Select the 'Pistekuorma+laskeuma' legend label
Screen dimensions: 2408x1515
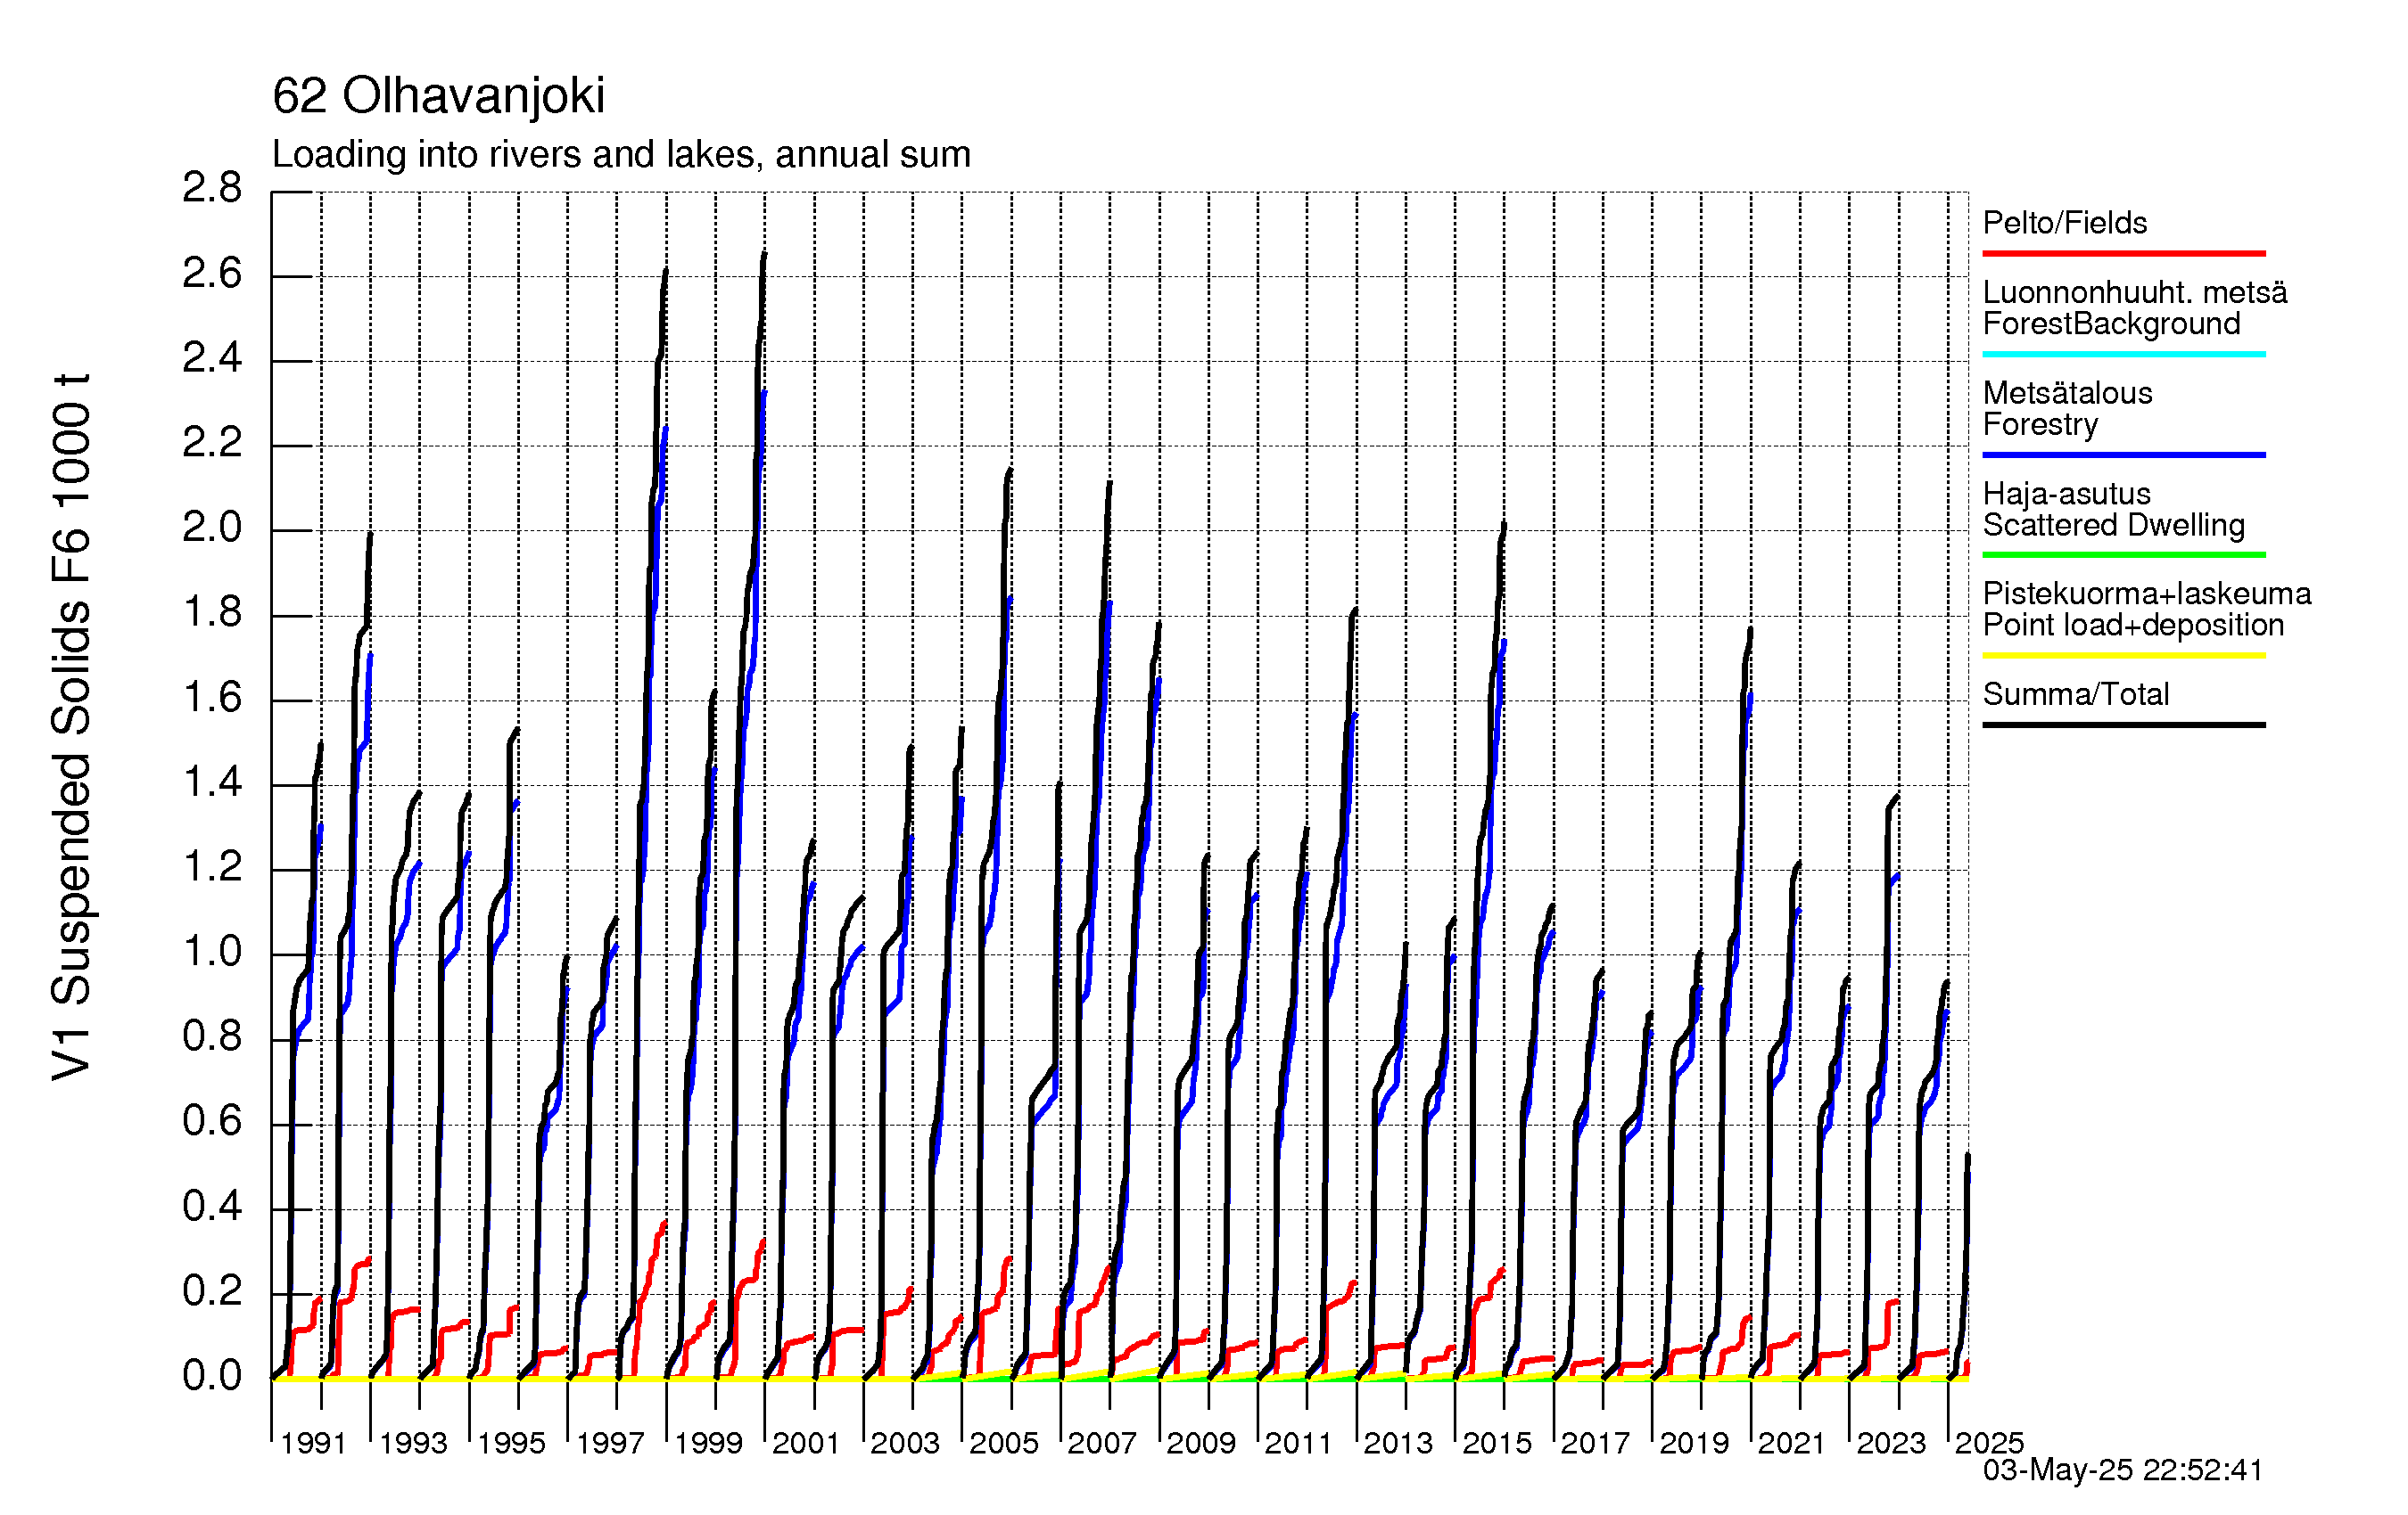tap(2146, 594)
